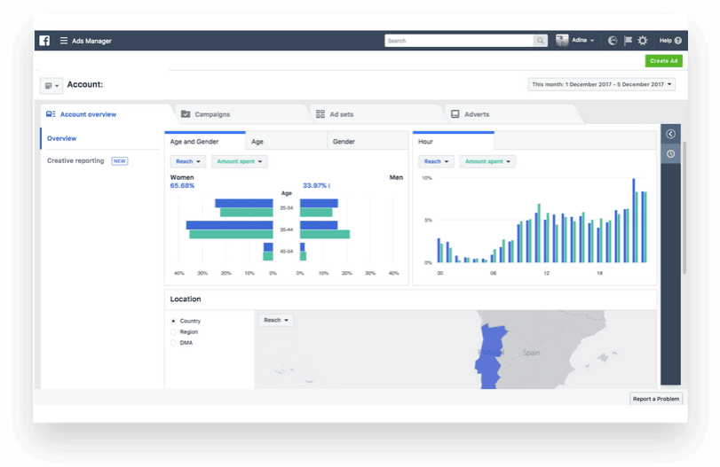720x467 pixels.
Task: Open Amount spent dropdown in Hour panel
Action: 487,161
